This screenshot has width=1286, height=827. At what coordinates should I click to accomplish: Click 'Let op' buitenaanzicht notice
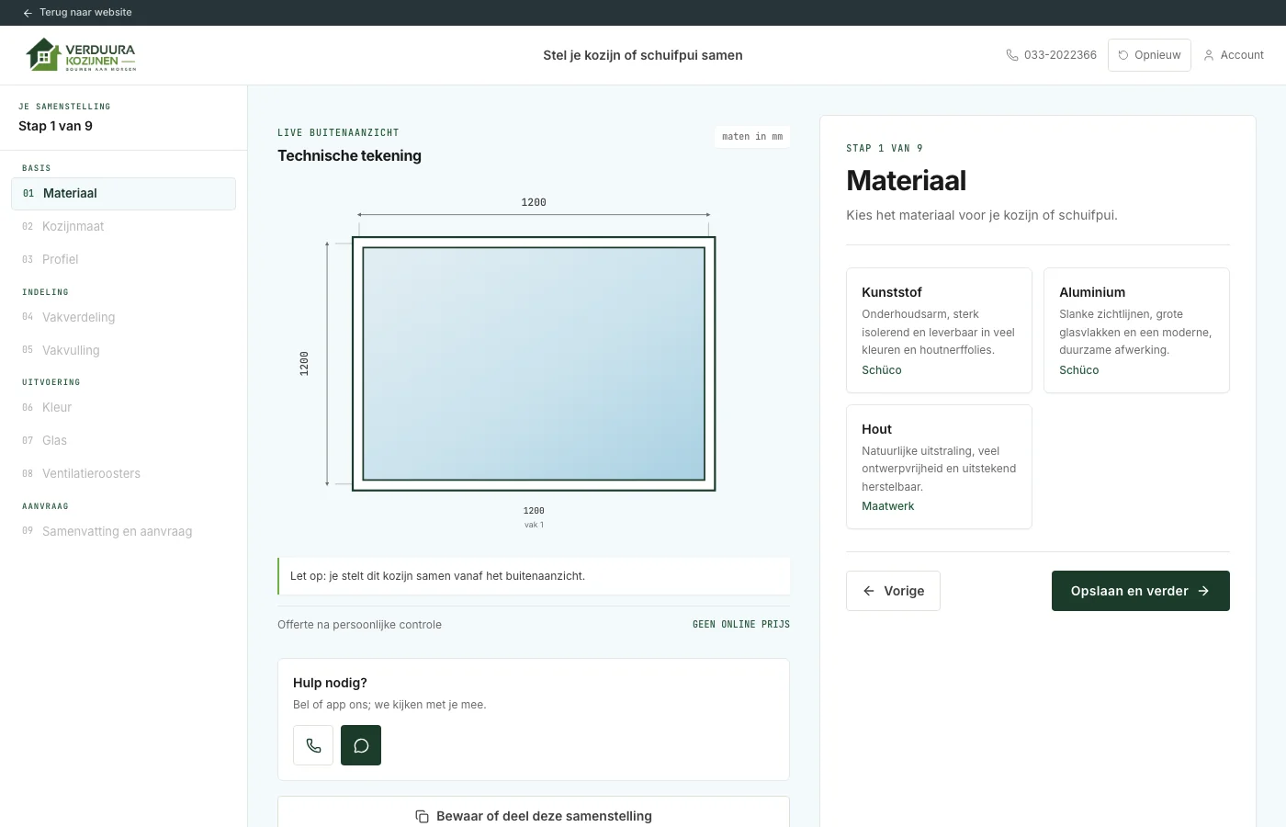click(x=534, y=576)
